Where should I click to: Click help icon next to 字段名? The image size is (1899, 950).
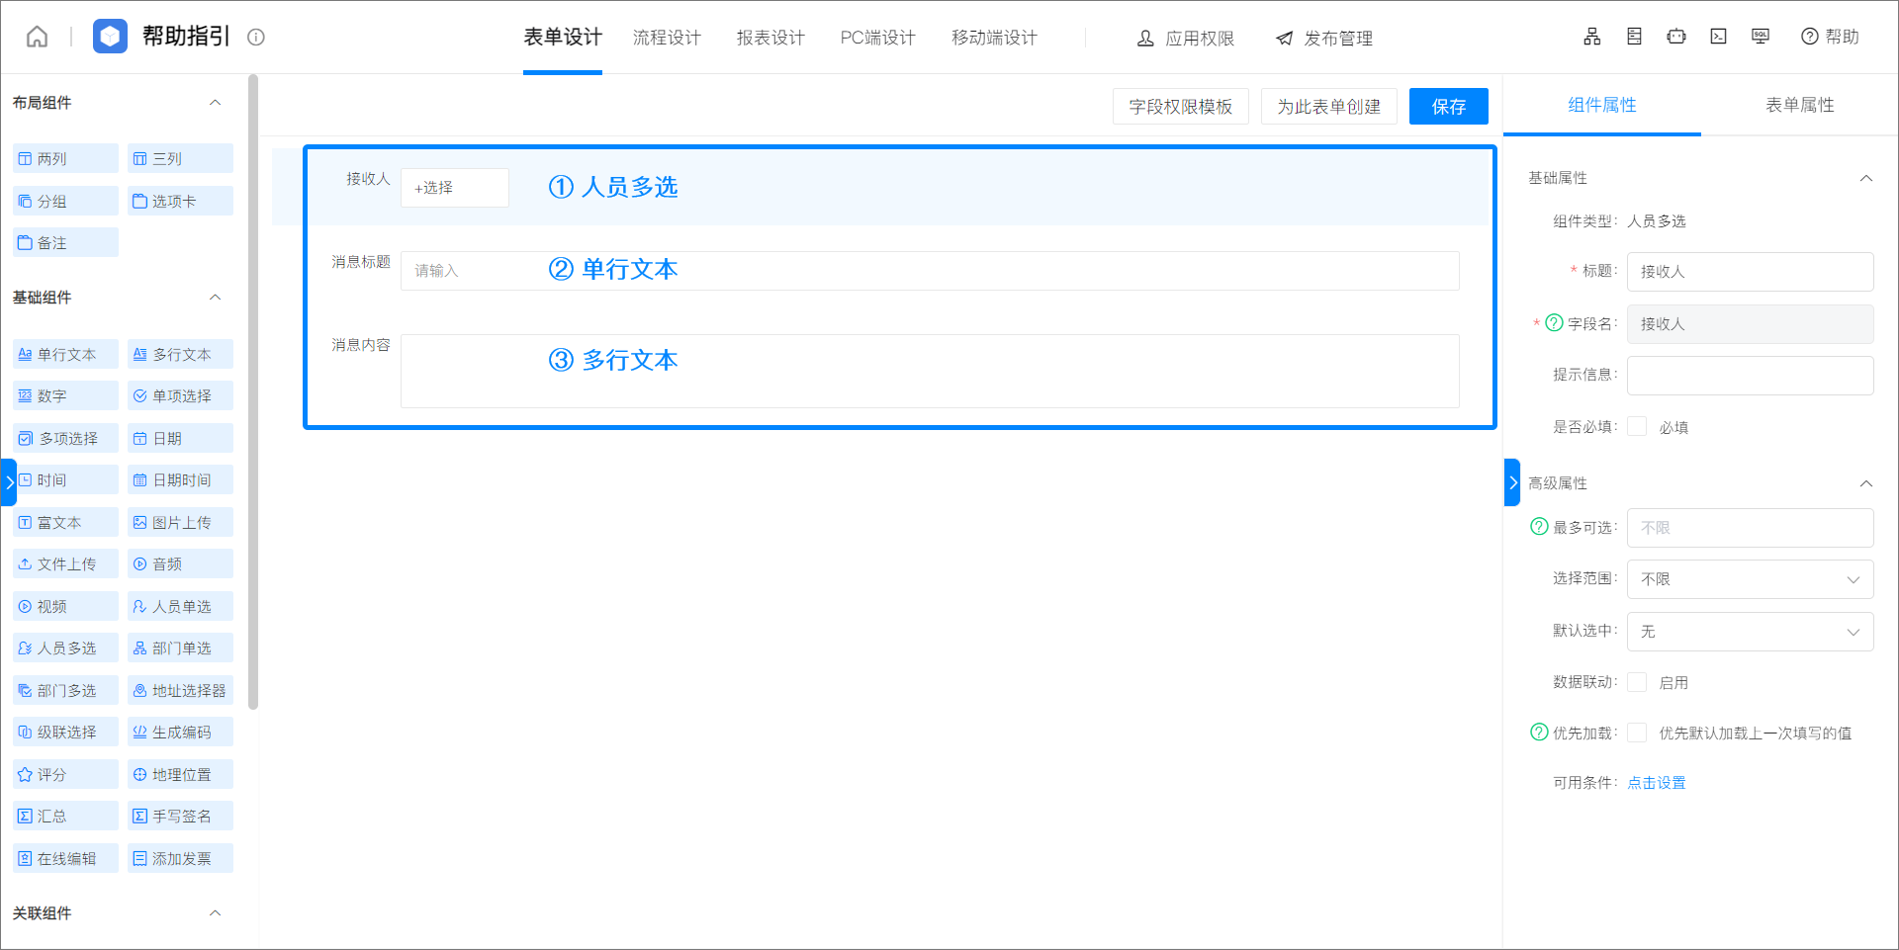point(1554,322)
